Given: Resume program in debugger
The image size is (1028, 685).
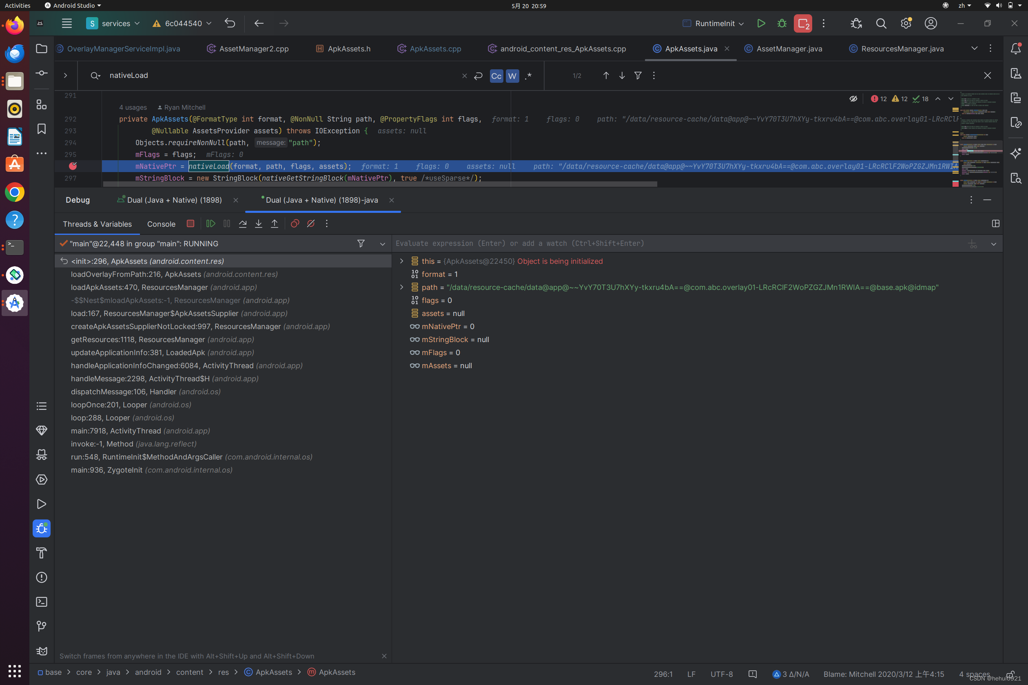Looking at the screenshot, I should [x=210, y=224].
